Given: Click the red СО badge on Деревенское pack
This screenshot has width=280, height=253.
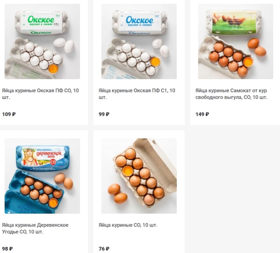Looking at the screenshot, I should pos(53,162).
